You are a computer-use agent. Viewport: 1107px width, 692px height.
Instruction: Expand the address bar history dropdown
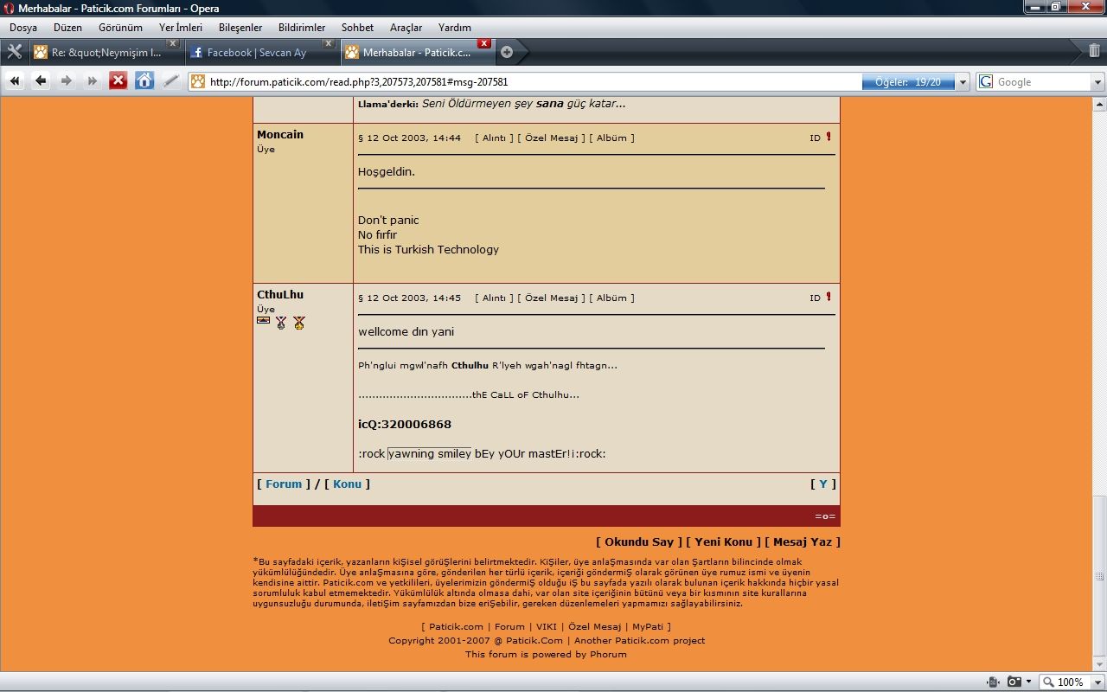[963, 82]
